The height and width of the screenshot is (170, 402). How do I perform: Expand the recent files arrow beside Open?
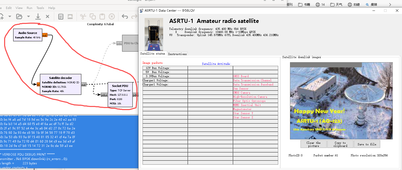(29, 17)
